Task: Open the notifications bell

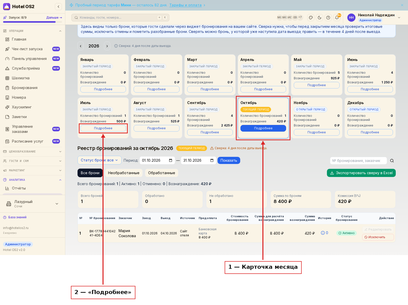Action: pos(337,18)
